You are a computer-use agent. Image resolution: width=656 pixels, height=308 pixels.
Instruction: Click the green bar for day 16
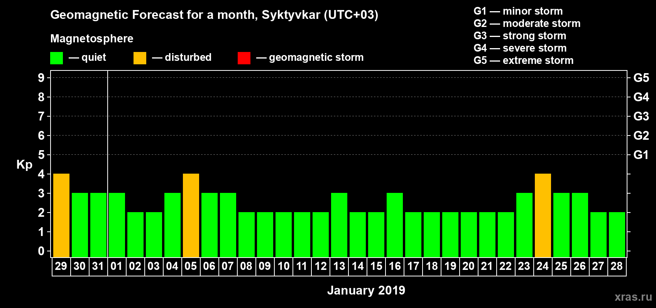[395, 225]
